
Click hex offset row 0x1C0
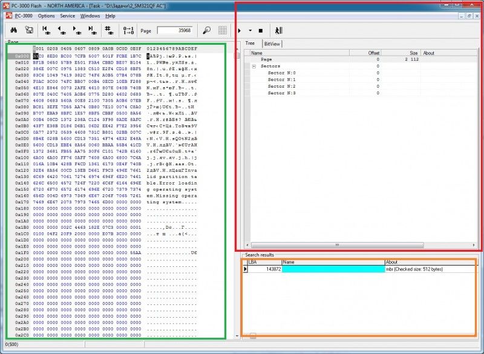(22, 234)
